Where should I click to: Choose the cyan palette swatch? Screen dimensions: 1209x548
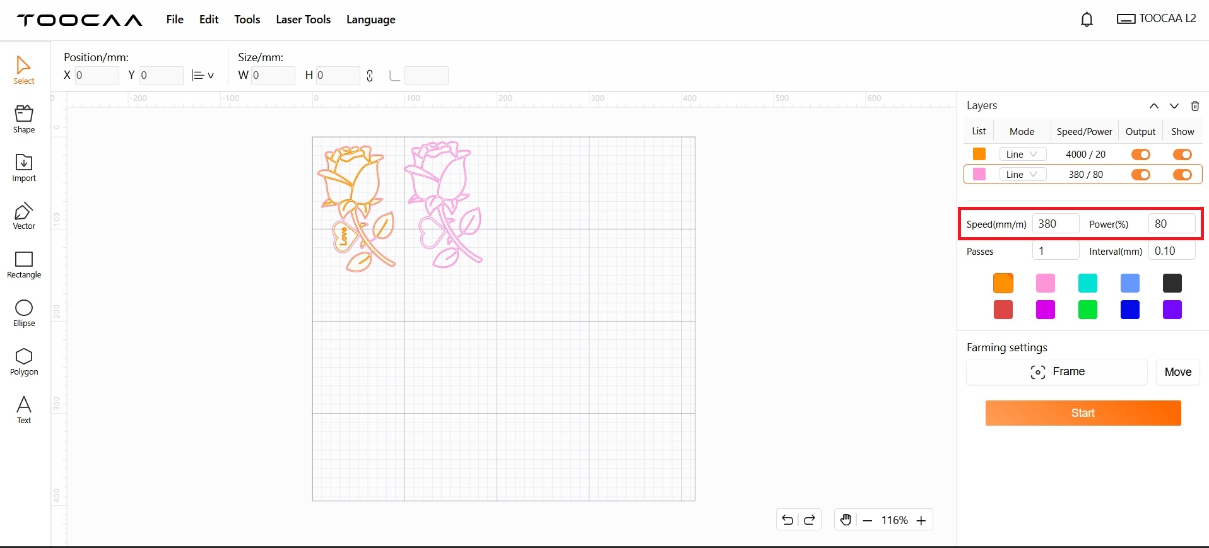[x=1088, y=283]
